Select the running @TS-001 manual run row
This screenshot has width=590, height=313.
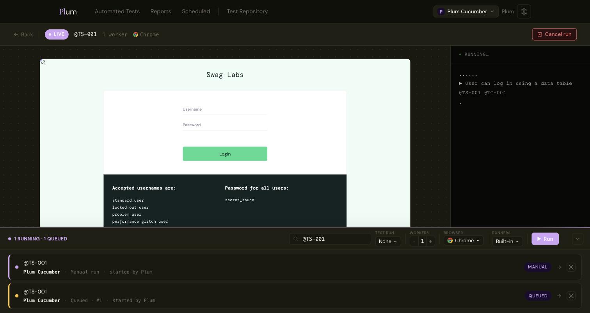click(295, 267)
